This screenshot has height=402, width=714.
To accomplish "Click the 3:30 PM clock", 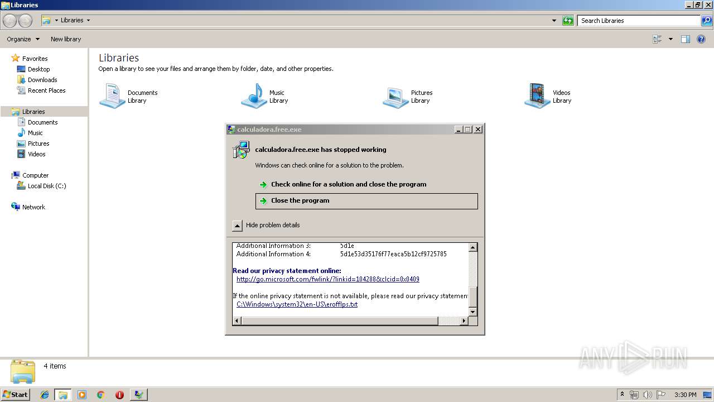I will [x=685, y=395].
